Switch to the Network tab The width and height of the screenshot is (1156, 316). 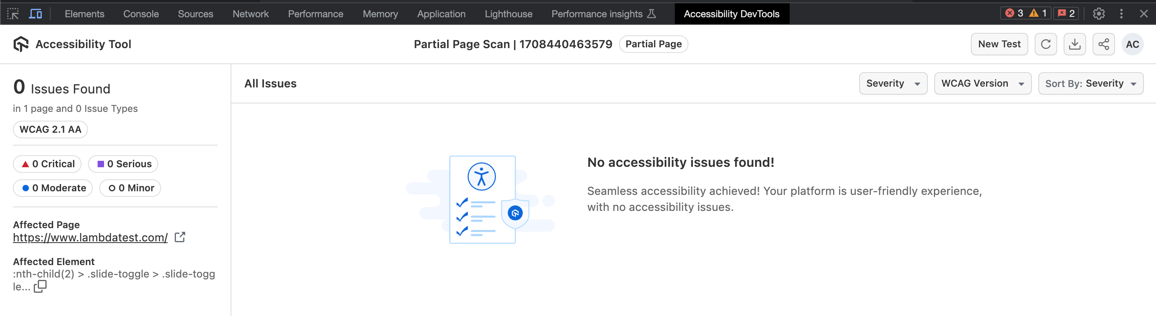pyautogui.click(x=250, y=14)
